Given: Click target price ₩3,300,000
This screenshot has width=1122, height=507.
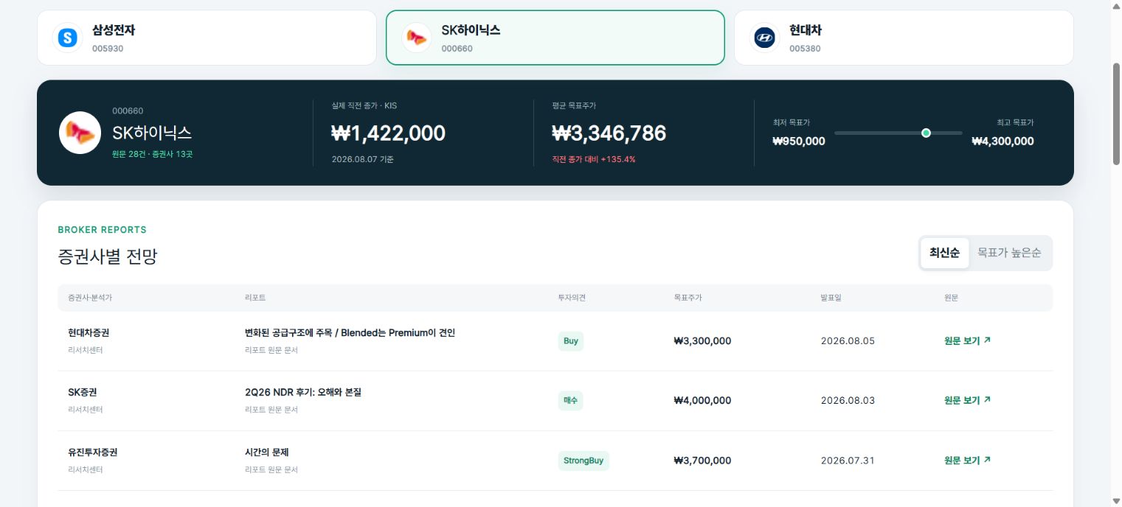Looking at the screenshot, I should coord(702,340).
